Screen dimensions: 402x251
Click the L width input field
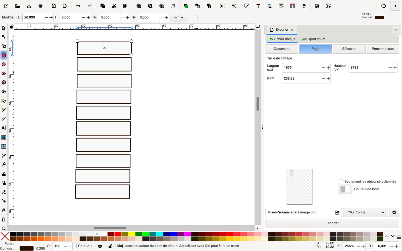click(x=33, y=18)
